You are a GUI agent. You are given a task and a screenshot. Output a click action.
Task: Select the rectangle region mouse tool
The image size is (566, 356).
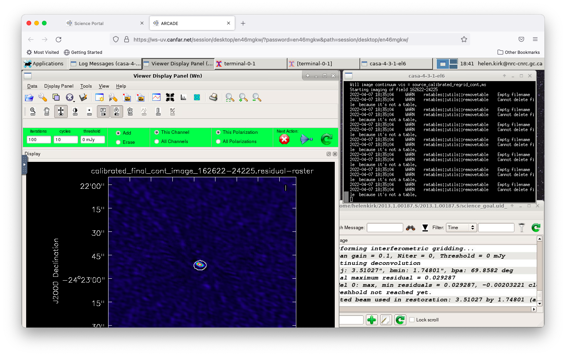pyautogui.click(x=103, y=111)
